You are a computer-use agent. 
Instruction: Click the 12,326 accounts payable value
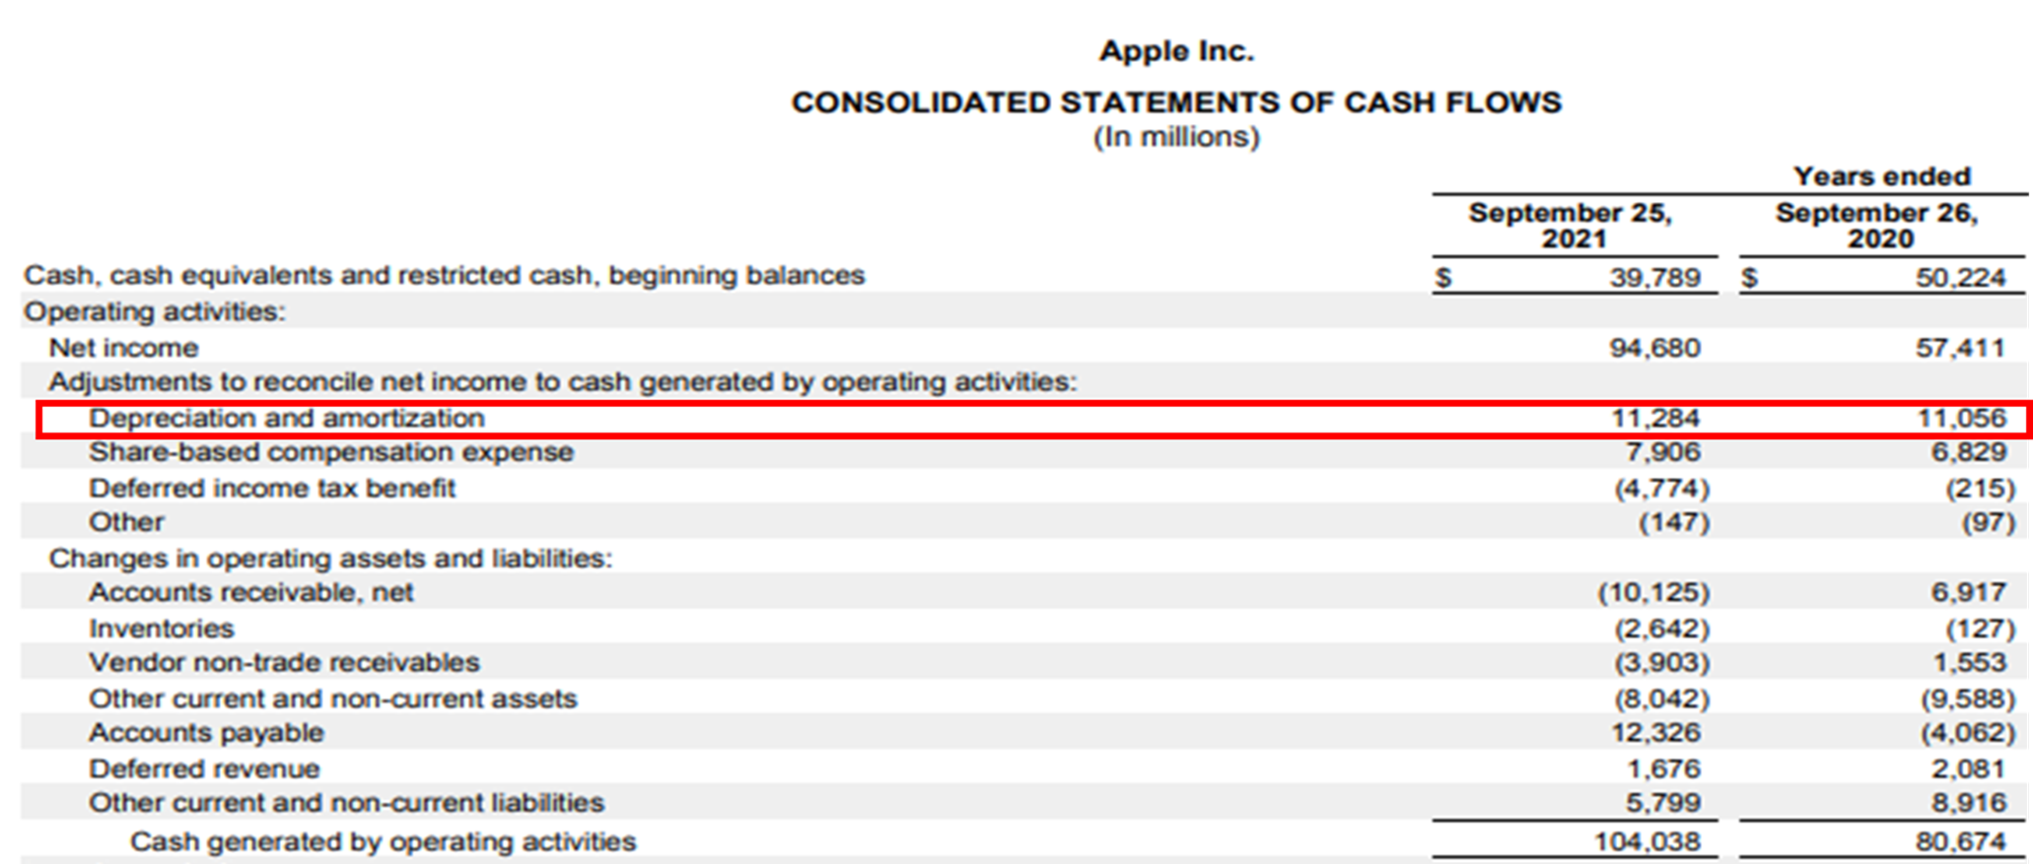1656,733
